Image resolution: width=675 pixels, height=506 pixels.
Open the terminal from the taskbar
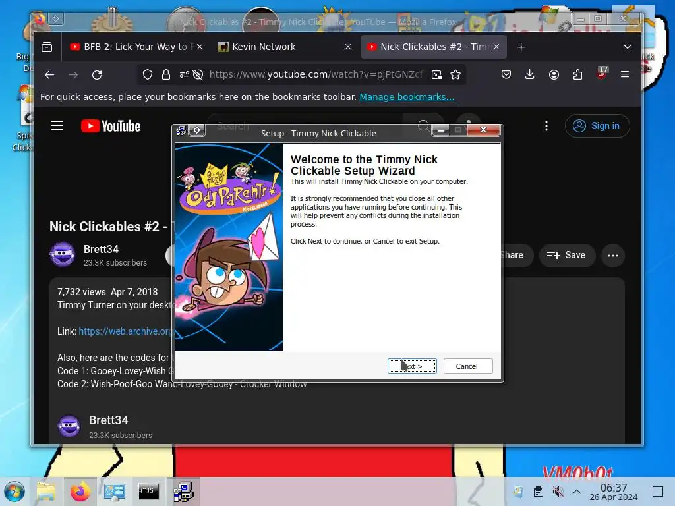149,492
